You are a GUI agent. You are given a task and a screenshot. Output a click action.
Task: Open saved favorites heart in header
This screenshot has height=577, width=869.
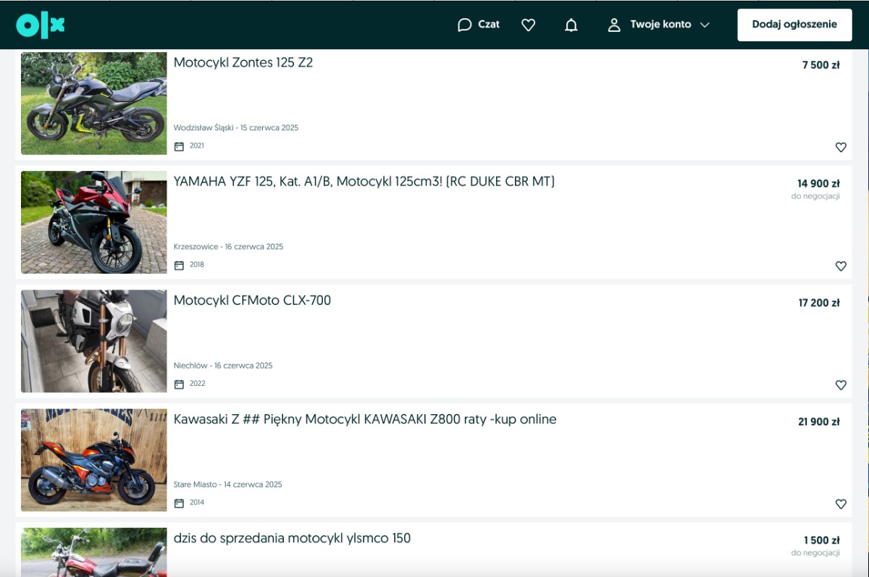coord(529,25)
